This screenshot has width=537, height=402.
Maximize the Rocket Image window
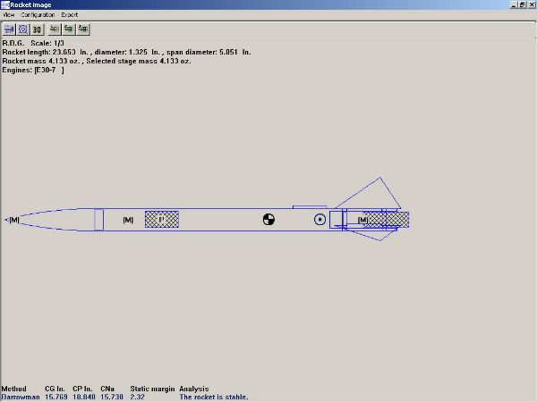point(522,4)
